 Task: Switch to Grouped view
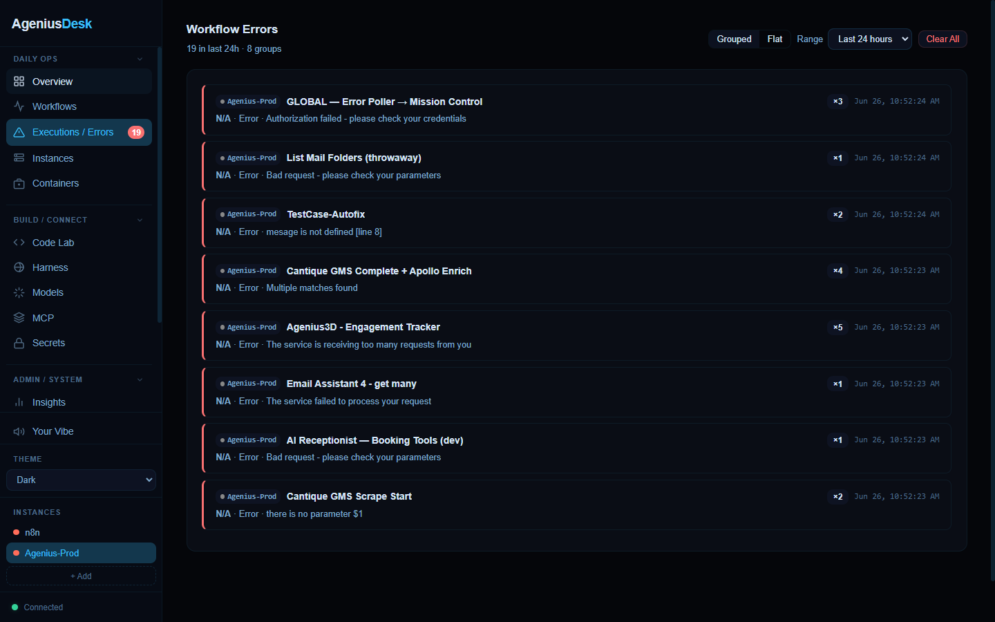734,39
